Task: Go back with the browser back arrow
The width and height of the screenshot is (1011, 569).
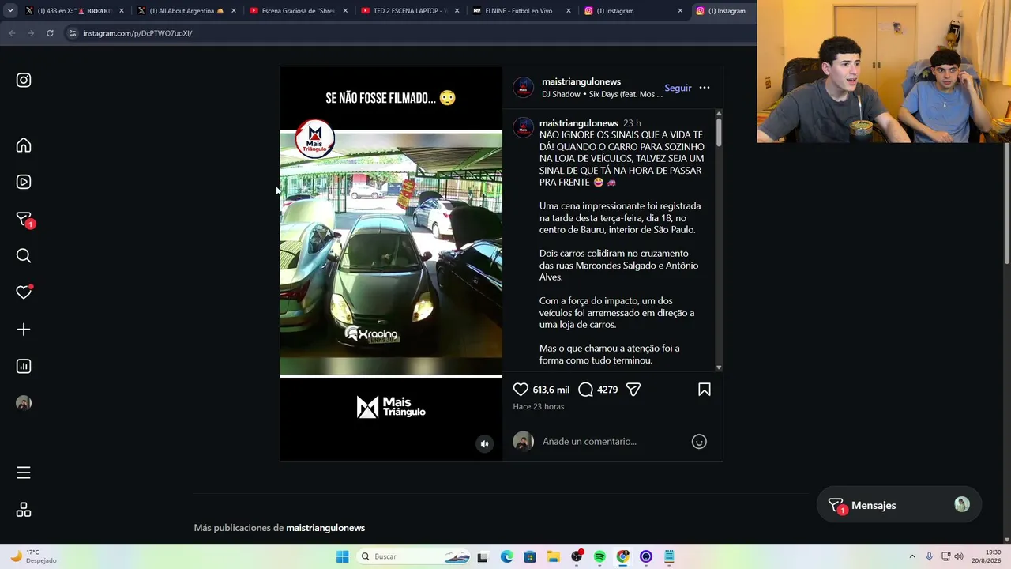Action: 12,33
